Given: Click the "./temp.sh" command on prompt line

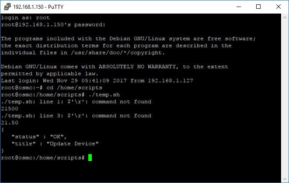Looking at the screenshot, I should (x=104, y=95).
